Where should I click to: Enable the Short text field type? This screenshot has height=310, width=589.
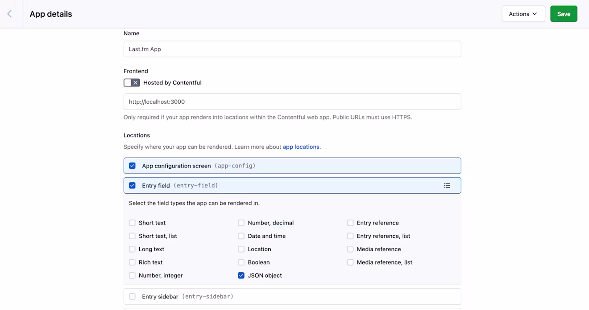pos(132,223)
